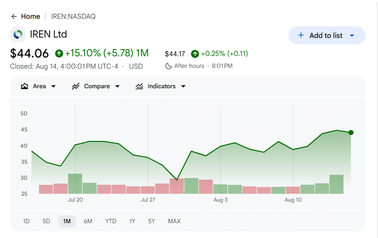
Task: Click the Compare lines icon
Action: (x=76, y=86)
